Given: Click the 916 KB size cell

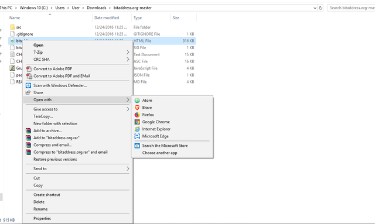Looking at the screenshot, I should [188, 41].
